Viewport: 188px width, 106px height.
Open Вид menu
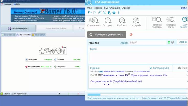[x=105, y=8]
